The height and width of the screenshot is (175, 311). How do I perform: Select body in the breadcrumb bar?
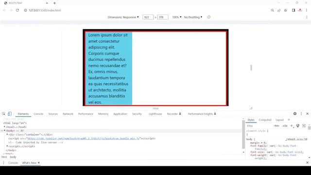(x=13, y=157)
